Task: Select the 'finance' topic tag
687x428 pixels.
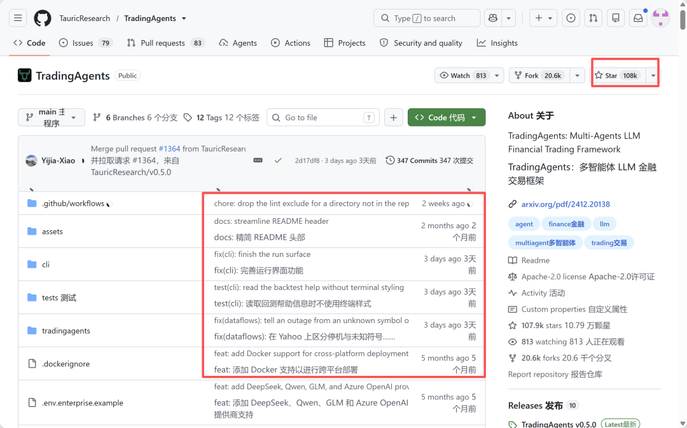Action: [x=566, y=224]
